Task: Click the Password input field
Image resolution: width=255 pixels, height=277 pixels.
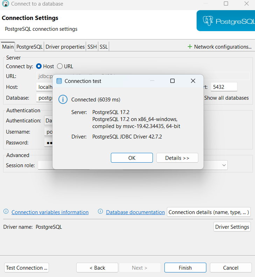Action: [x=48, y=143]
